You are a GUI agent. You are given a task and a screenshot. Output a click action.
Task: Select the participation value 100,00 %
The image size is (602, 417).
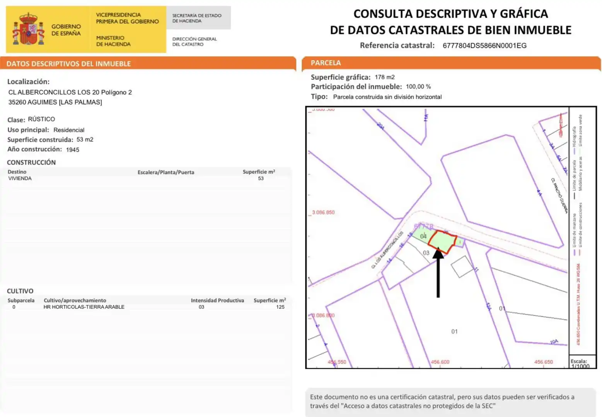click(x=418, y=87)
